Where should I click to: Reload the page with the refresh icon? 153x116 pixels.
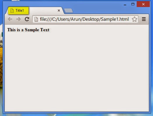(x=27, y=19)
